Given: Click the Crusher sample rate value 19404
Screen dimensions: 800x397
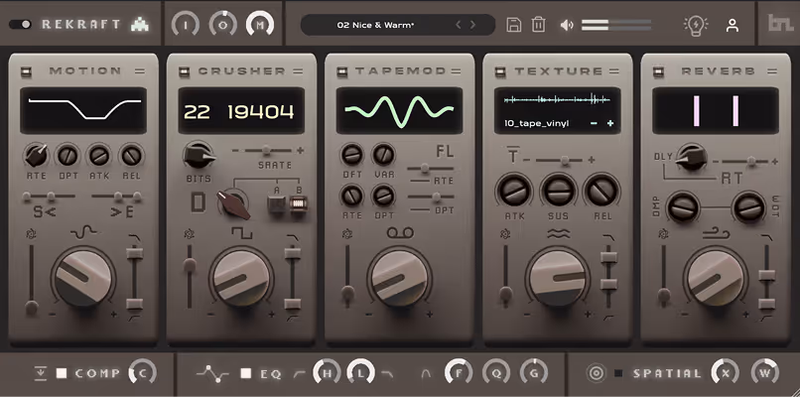Looking at the screenshot, I should pyautogui.click(x=261, y=111).
